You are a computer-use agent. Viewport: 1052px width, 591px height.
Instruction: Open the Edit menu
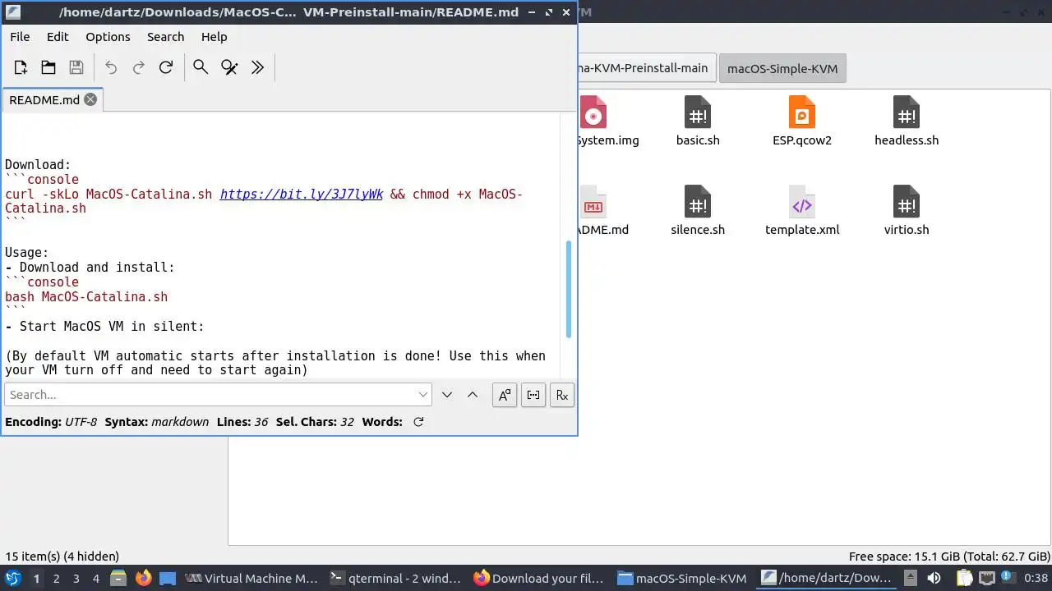point(58,37)
